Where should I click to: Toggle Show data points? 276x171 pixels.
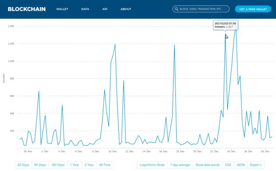[207, 165]
